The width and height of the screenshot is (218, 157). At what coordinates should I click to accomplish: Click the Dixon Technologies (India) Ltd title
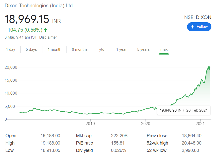[39, 6]
